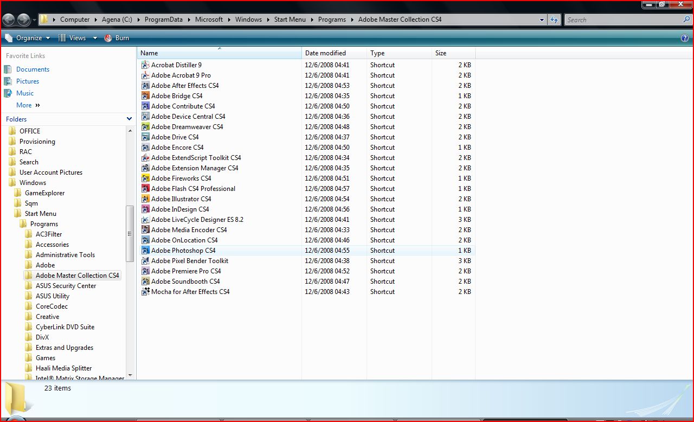This screenshot has height=422, width=694.
Task: Open Documents favorite link
Action: [33, 69]
